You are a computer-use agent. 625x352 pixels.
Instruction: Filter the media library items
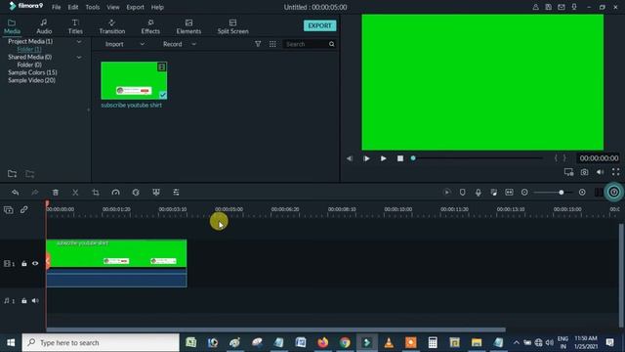258,44
